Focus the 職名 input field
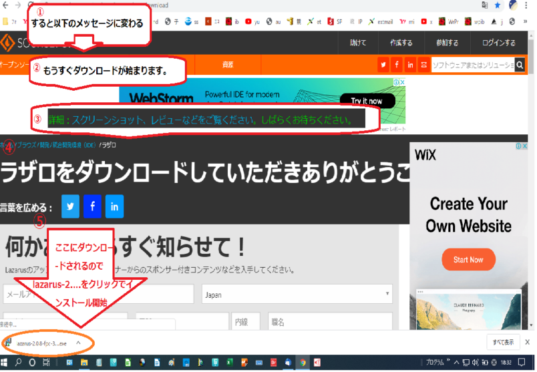The image size is (537, 372). [330, 322]
